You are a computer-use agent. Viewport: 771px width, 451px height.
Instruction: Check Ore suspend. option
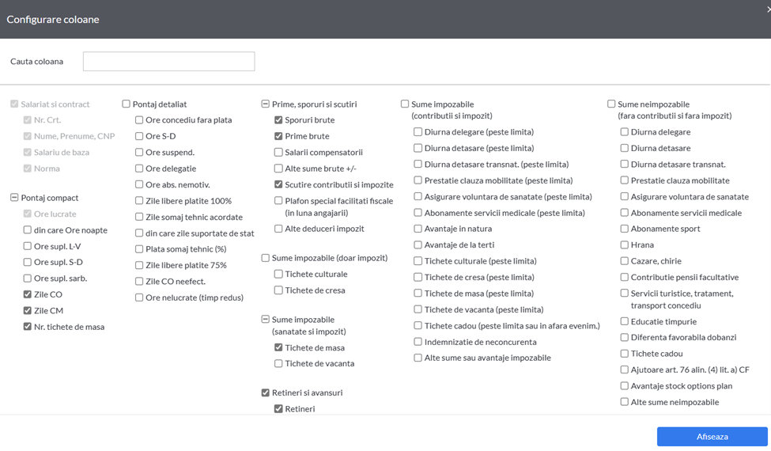(x=139, y=153)
